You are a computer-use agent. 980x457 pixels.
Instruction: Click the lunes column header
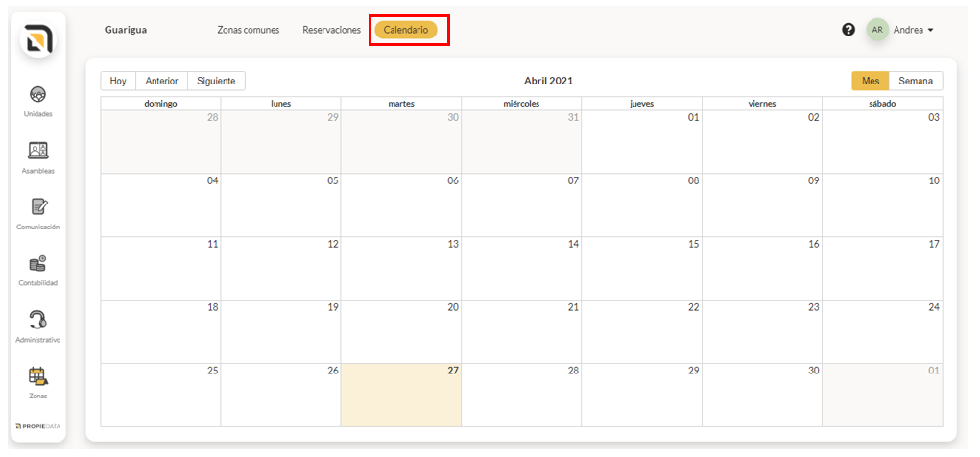point(280,104)
